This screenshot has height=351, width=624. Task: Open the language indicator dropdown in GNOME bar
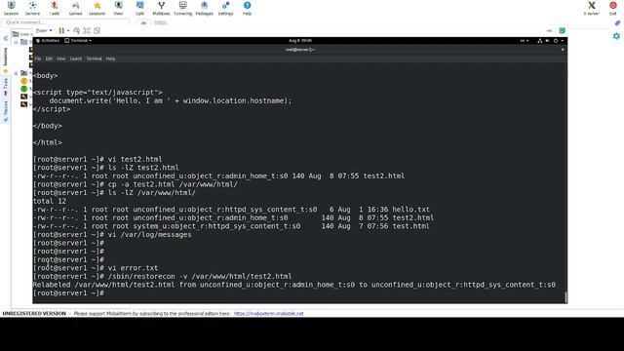(525, 41)
